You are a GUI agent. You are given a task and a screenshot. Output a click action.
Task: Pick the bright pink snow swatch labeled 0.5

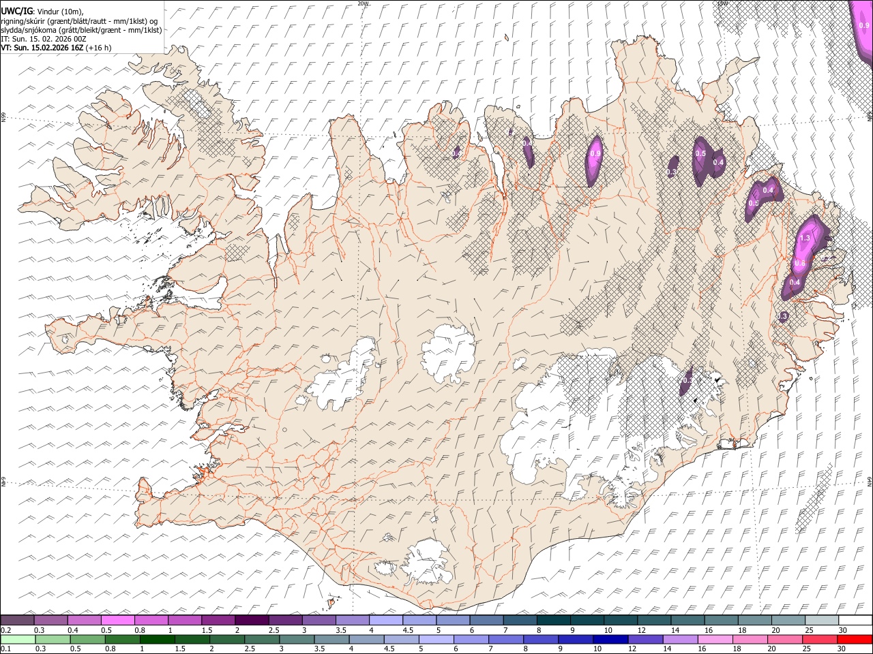(x=117, y=620)
